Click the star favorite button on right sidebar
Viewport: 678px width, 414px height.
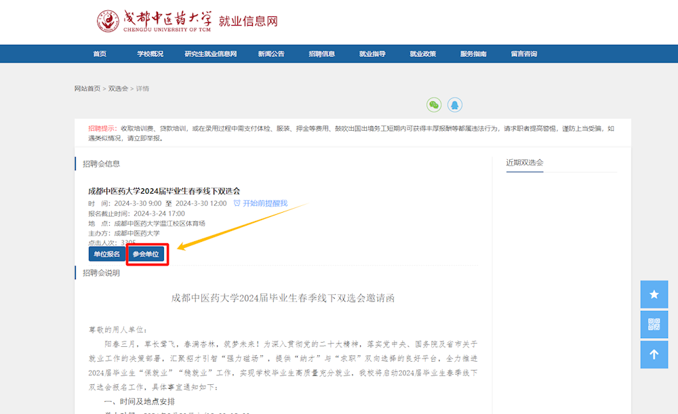tap(654, 294)
